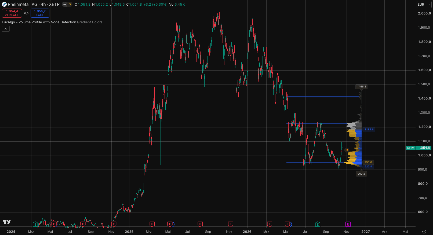Viewport: 433px width, 235px height.
Task: Click the purple upcoming earnings marker near Nov 2026
Action: [x=348, y=224]
